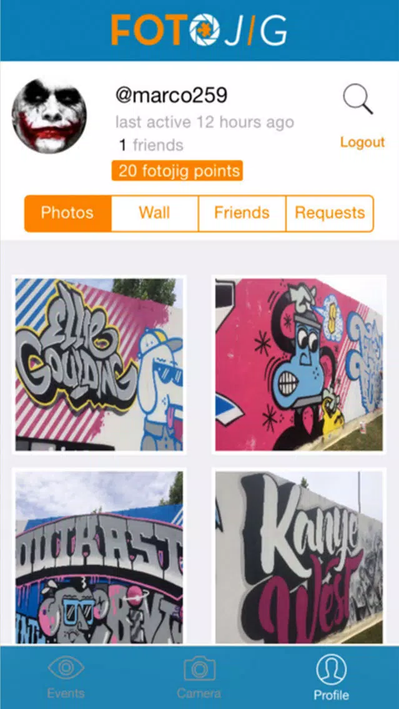Open the Requests tab
Screen dimensions: 399x709
pyautogui.click(x=330, y=213)
